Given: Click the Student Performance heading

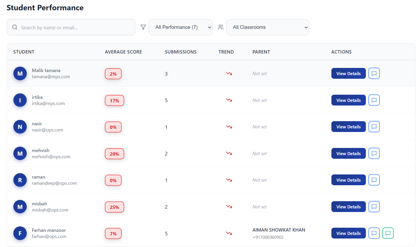Looking at the screenshot, I should [x=45, y=8].
